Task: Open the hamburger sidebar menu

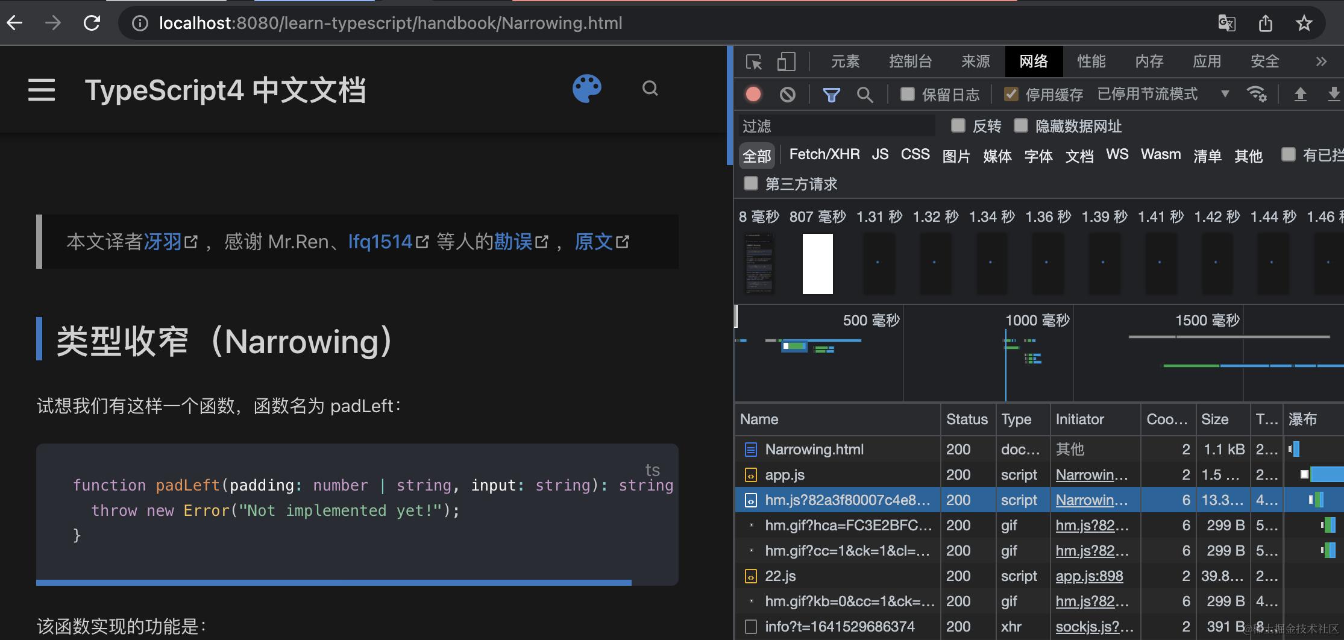Action: (x=42, y=90)
